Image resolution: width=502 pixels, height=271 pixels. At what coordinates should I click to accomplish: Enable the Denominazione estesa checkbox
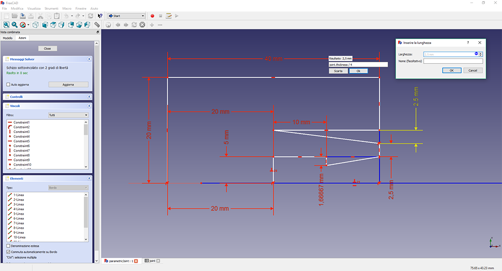click(x=8, y=246)
